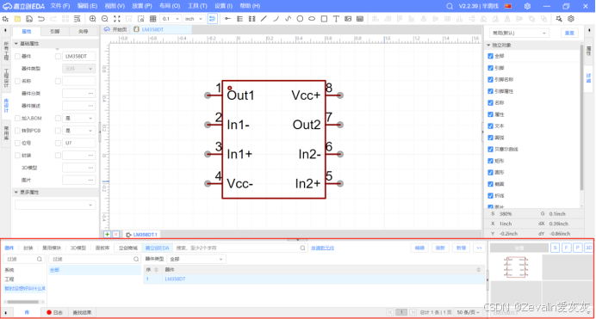Click the 编辑 button in library panel
The height and width of the screenshot is (319, 596).
pos(419,248)
